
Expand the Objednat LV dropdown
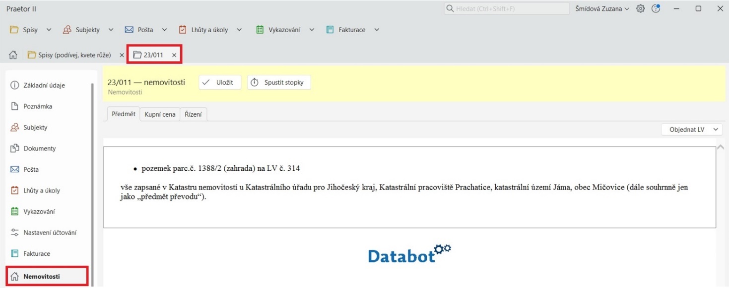coord(692,129)
